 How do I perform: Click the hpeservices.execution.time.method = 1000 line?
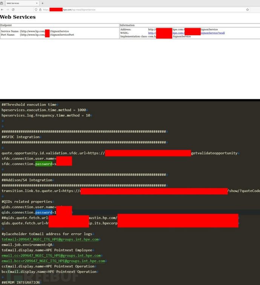(x=44, y=110)
